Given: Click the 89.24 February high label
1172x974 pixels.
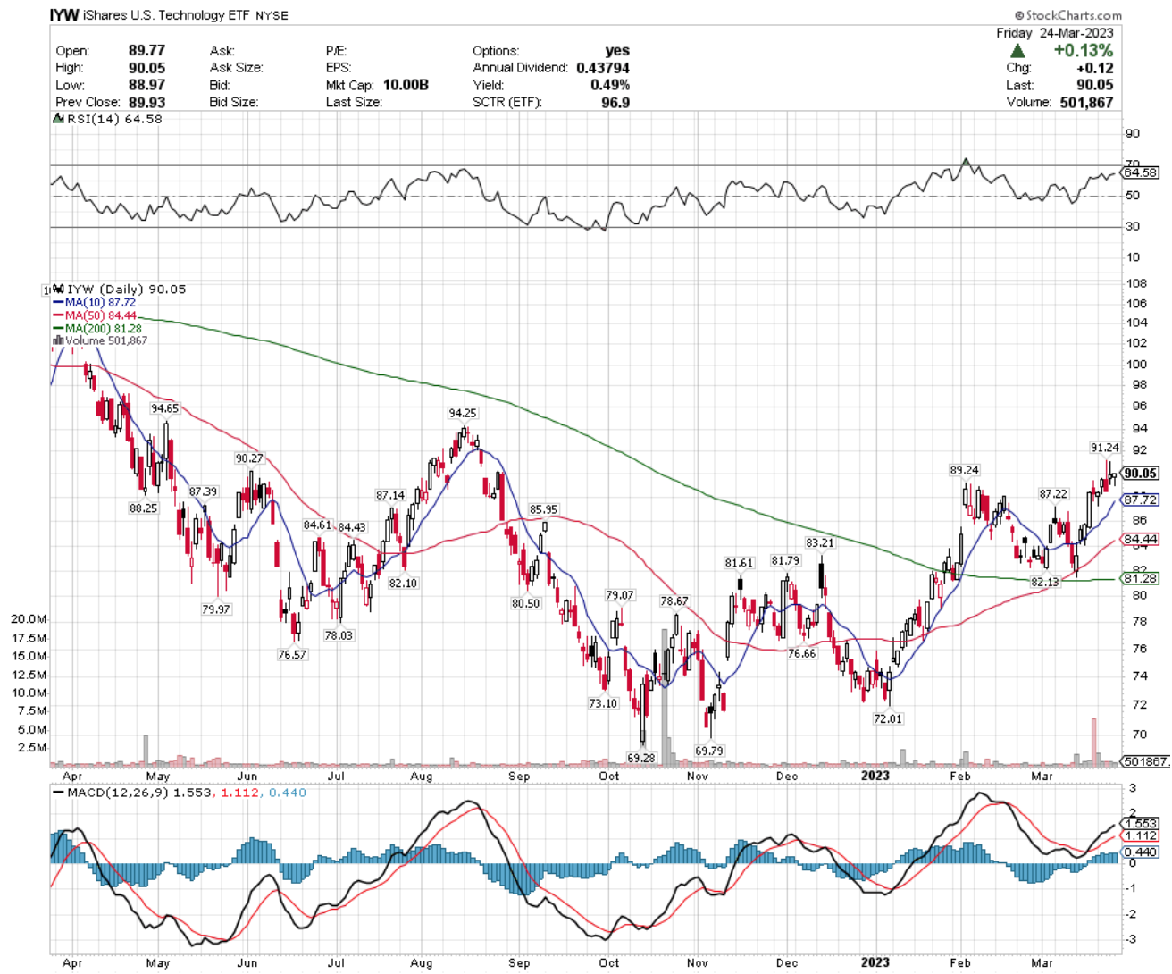Looking at the screenshot, I should coord(964,470).
